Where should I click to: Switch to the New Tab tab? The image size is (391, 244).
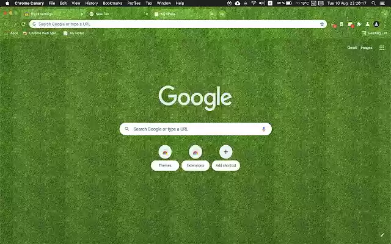(119, 14)
